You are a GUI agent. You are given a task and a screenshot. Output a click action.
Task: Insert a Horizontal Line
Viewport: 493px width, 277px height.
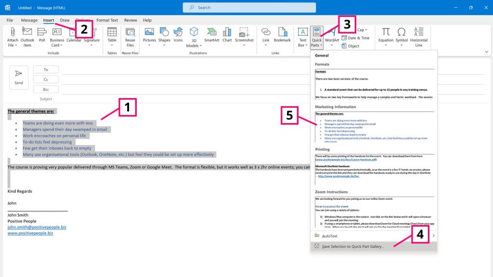coord(419,38)
